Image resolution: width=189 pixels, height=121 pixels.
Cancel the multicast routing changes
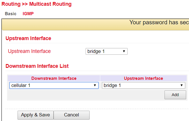point(72,115)
